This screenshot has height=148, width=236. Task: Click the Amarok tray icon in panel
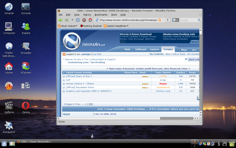pos(200,144)
